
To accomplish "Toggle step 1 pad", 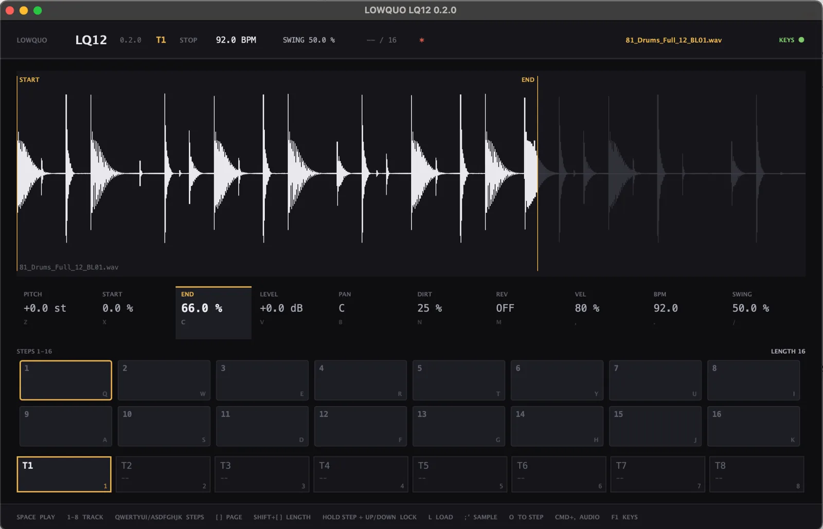I will click(65, 380).
